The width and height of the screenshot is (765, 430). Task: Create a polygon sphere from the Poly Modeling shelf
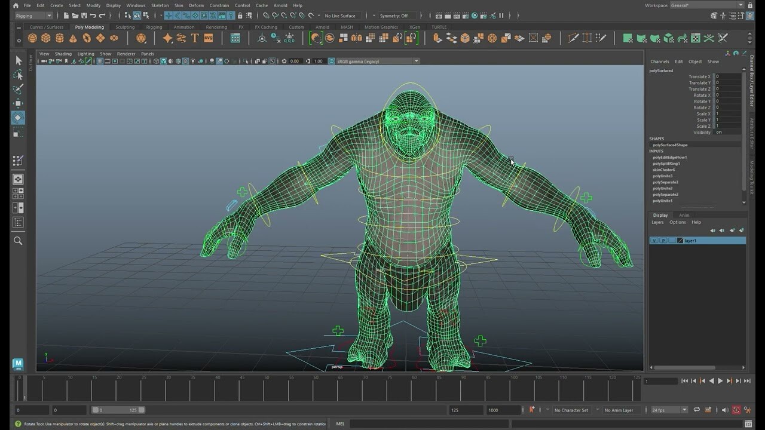click(x=31, y=38)
